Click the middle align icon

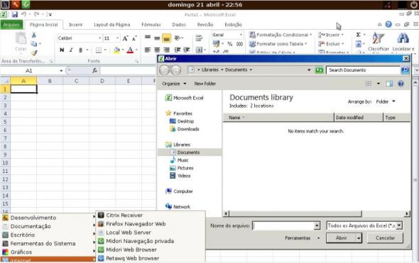point(157,38)
